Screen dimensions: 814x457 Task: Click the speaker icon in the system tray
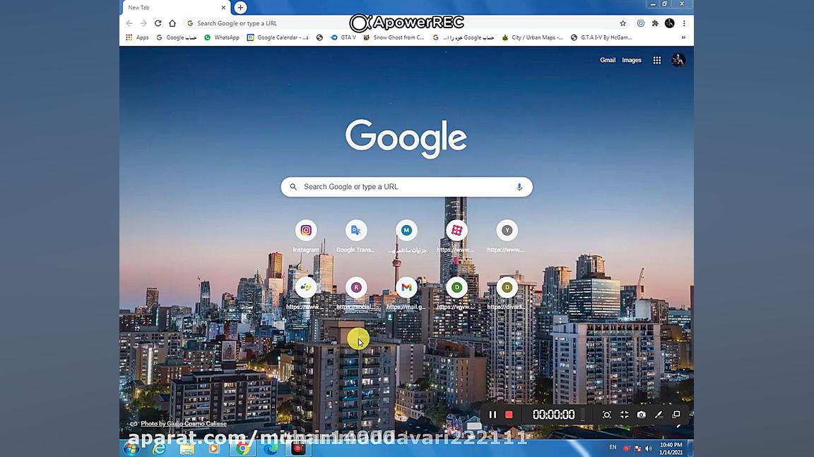click(648, 448)
